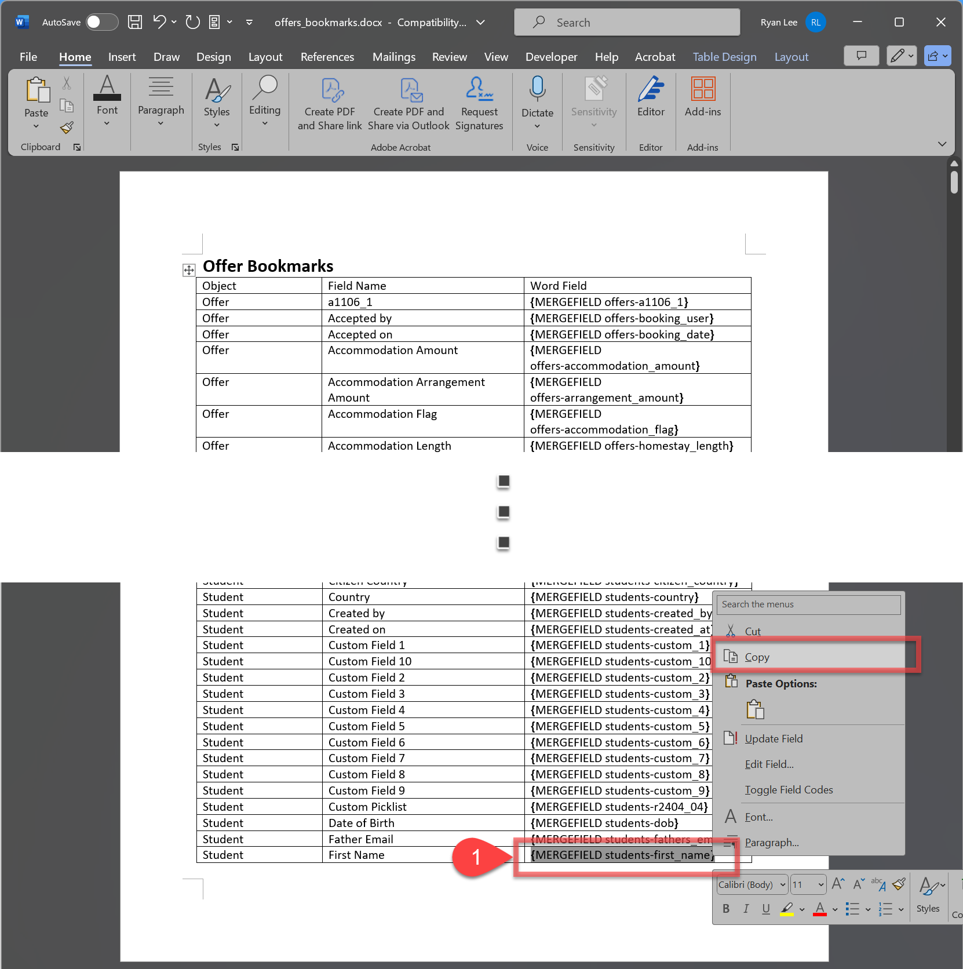
Task: Click the Add-ins ribbon icon
Action: 702,97
